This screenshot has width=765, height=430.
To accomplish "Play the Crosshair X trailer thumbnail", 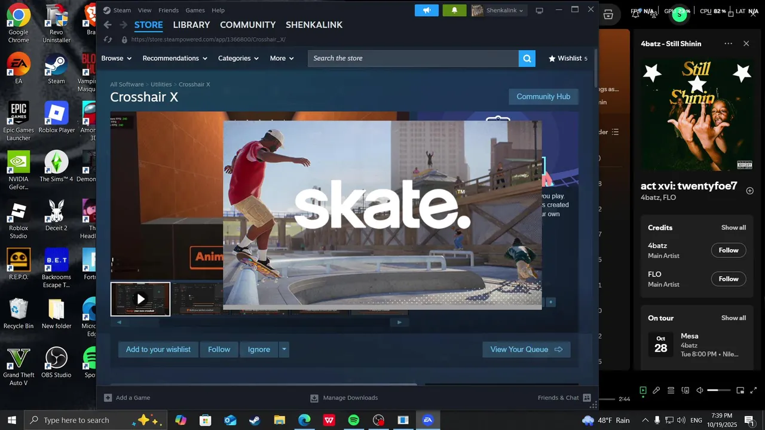I will [140, 299].
